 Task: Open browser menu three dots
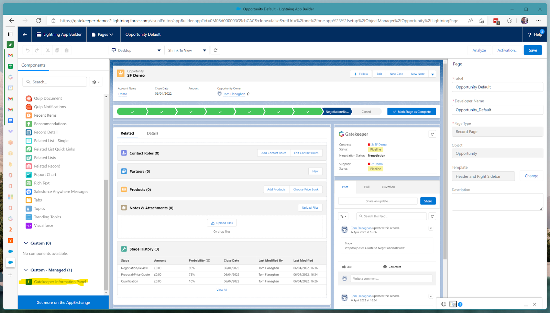pos(538,21)
